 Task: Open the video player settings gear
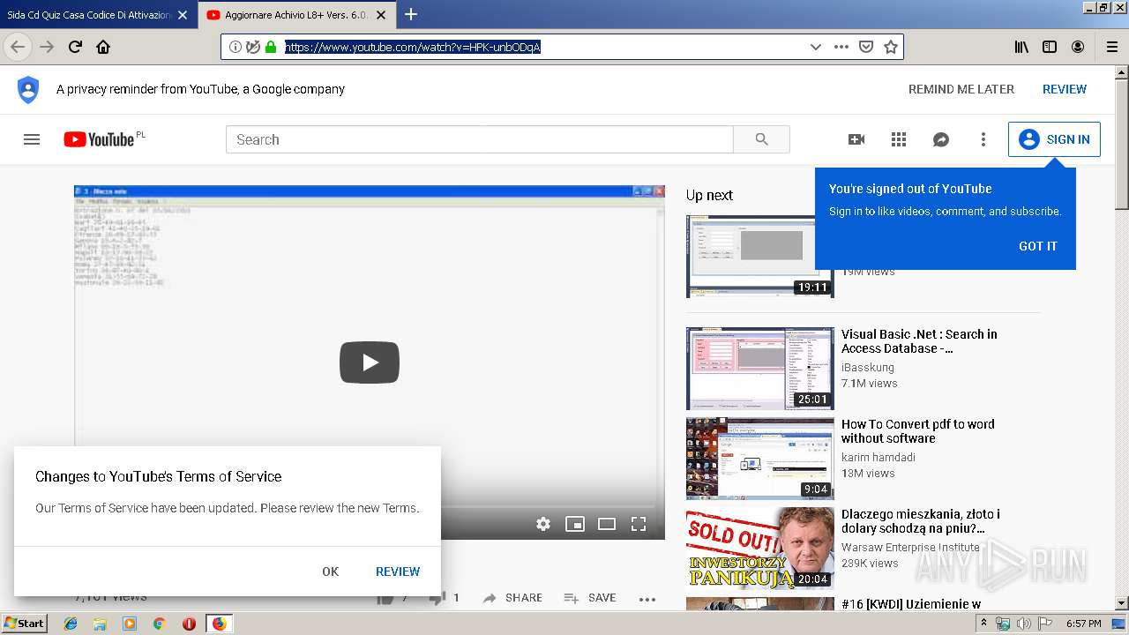[x=543, y=524]
